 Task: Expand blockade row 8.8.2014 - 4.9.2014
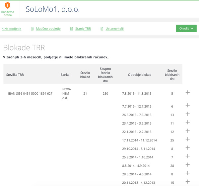point(187,165)
